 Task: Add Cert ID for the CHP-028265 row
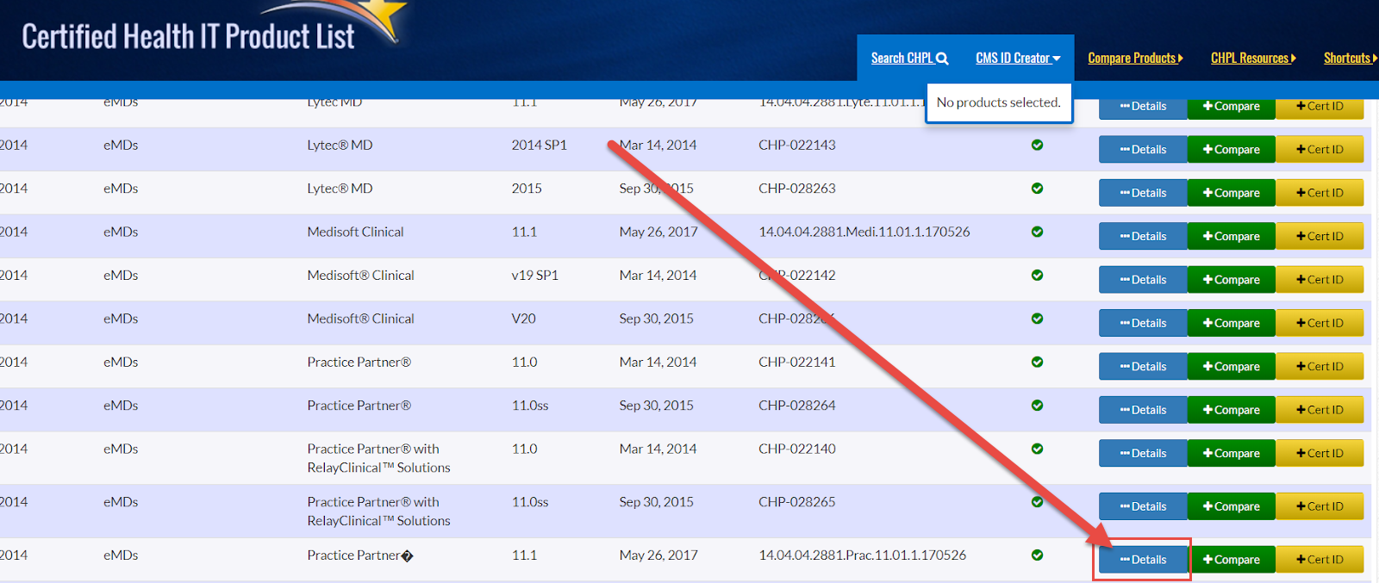coord(1320,506)
